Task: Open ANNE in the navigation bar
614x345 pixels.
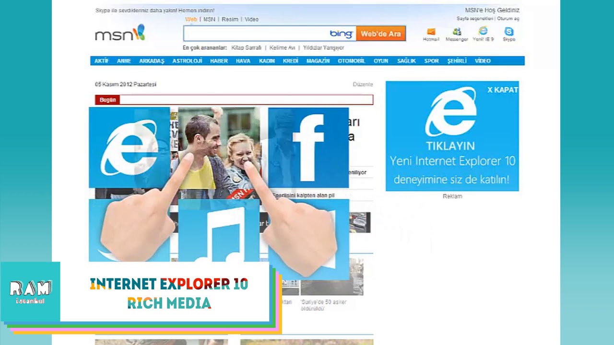Action: tap(124, 61)
